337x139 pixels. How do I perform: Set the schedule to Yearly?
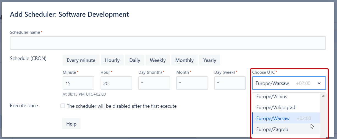(209, 60)
